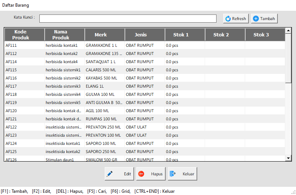
Task: Click the herbisida sistemik5 name cell
Action: coord(64,103)
